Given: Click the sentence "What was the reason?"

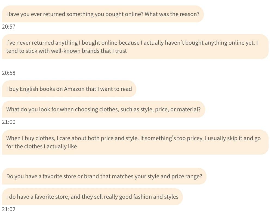Looking at the screenshot, I should [x=172, y=14].
